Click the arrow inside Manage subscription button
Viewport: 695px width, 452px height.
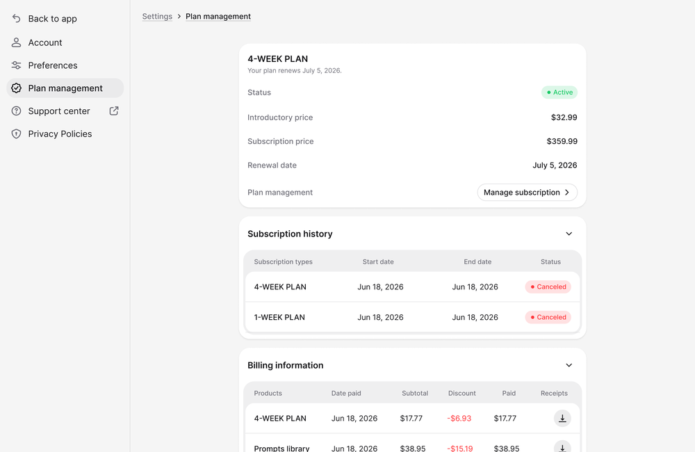coord(567,193)
